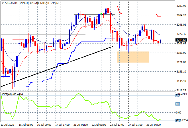This screenshot has height=128, width=188.
Task: Click the chart menu triangle beside S&P.fs,H4
Action: point(3,3)
